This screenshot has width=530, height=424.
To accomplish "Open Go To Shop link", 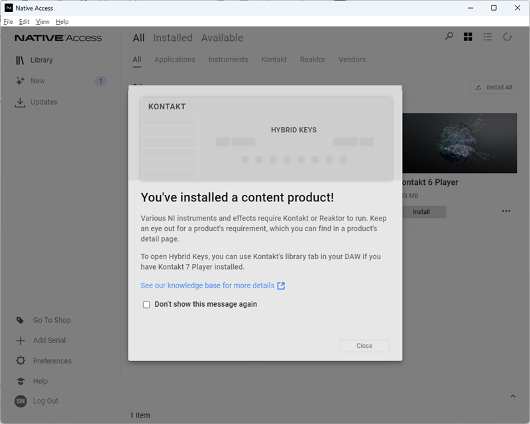I will coord(52,320).
